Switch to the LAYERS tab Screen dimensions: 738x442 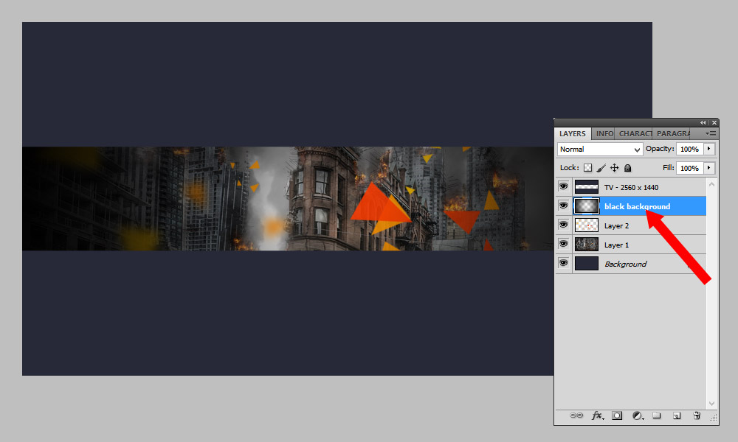coord(573,134)
